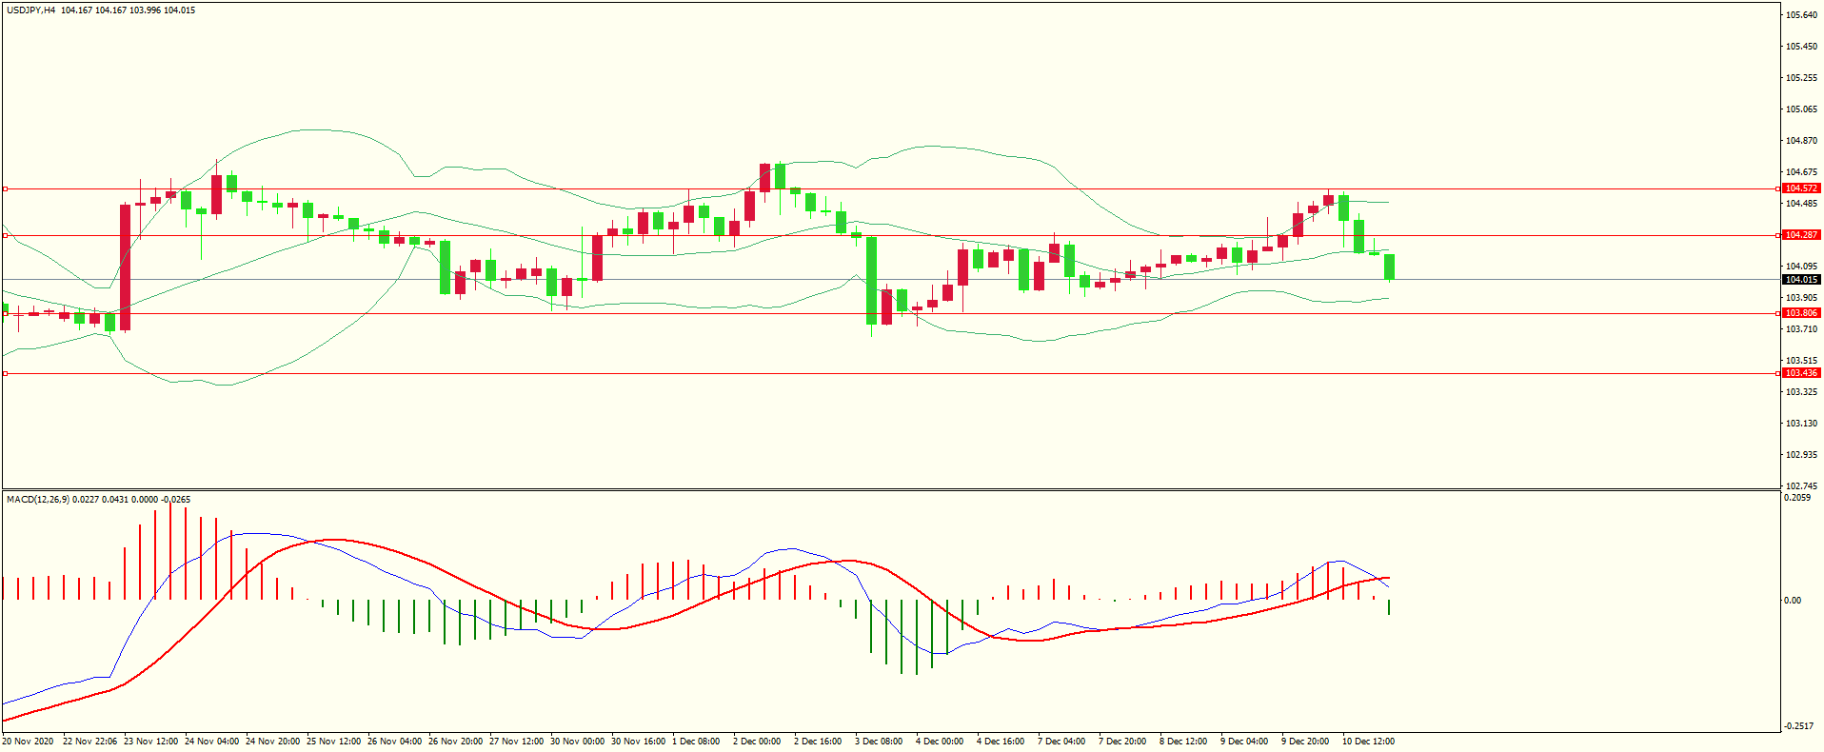Select the 104.287 price label on axis
The height and width of the screenshot is (752, 1824).
coord(1800,235)
